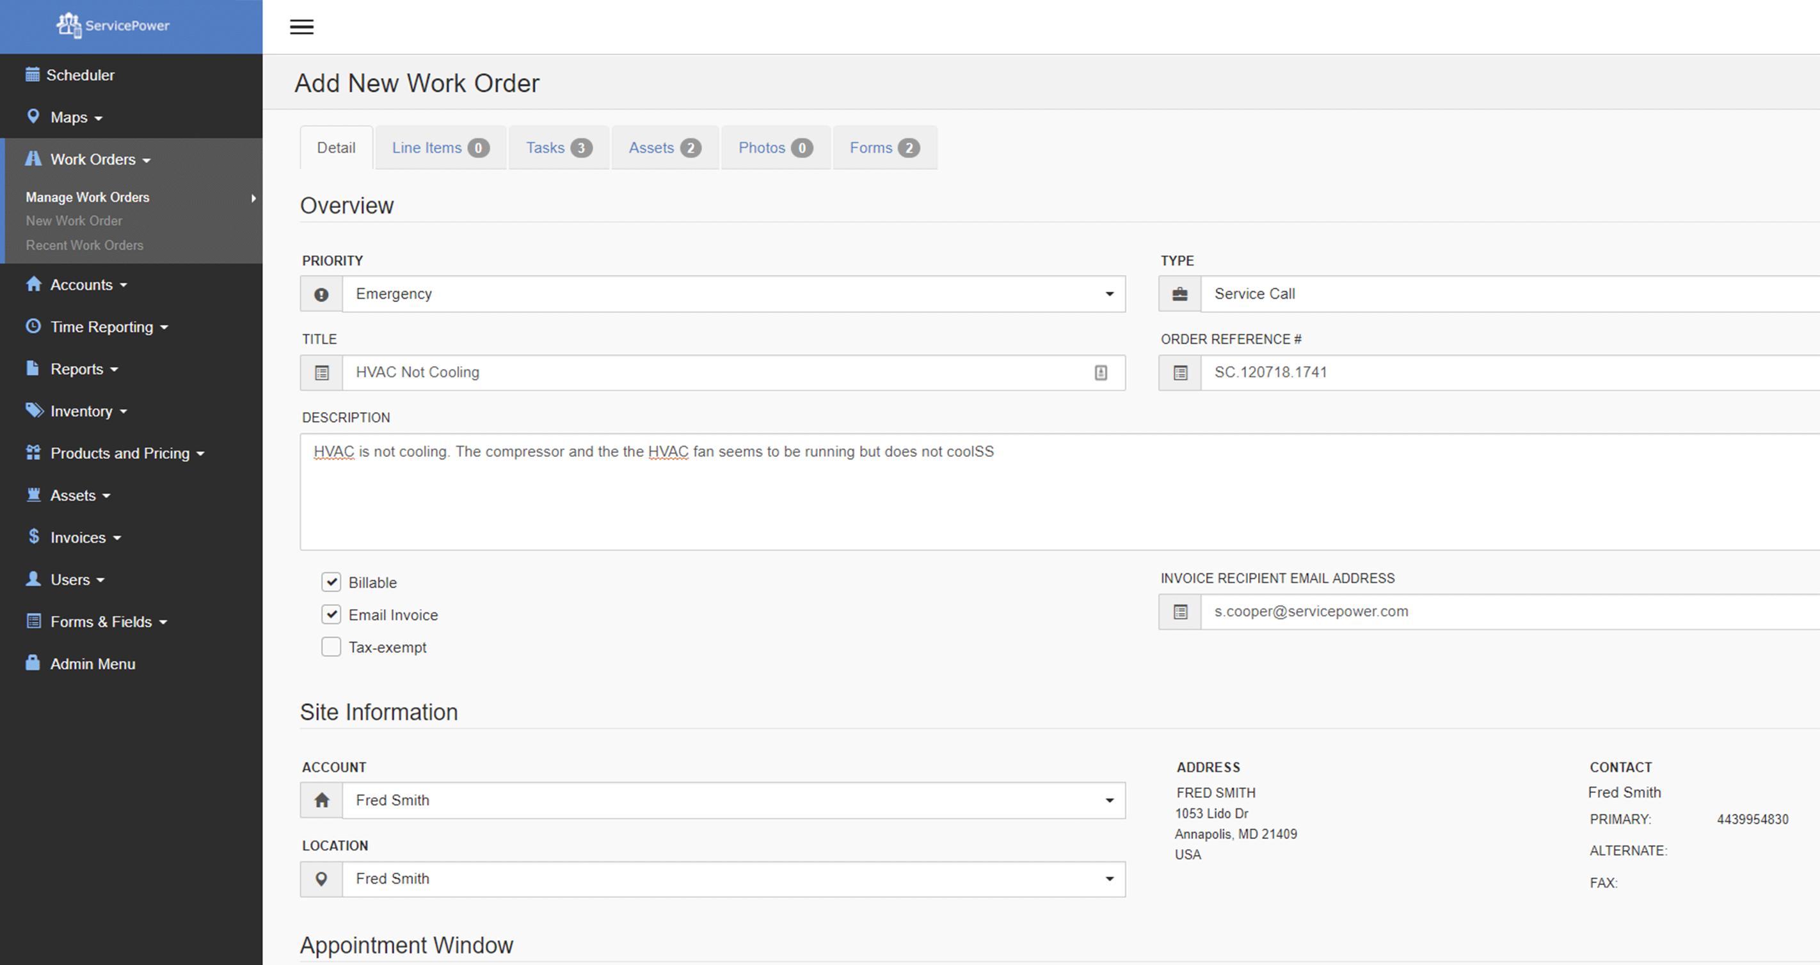Open Recent Work Orders link

84,245
